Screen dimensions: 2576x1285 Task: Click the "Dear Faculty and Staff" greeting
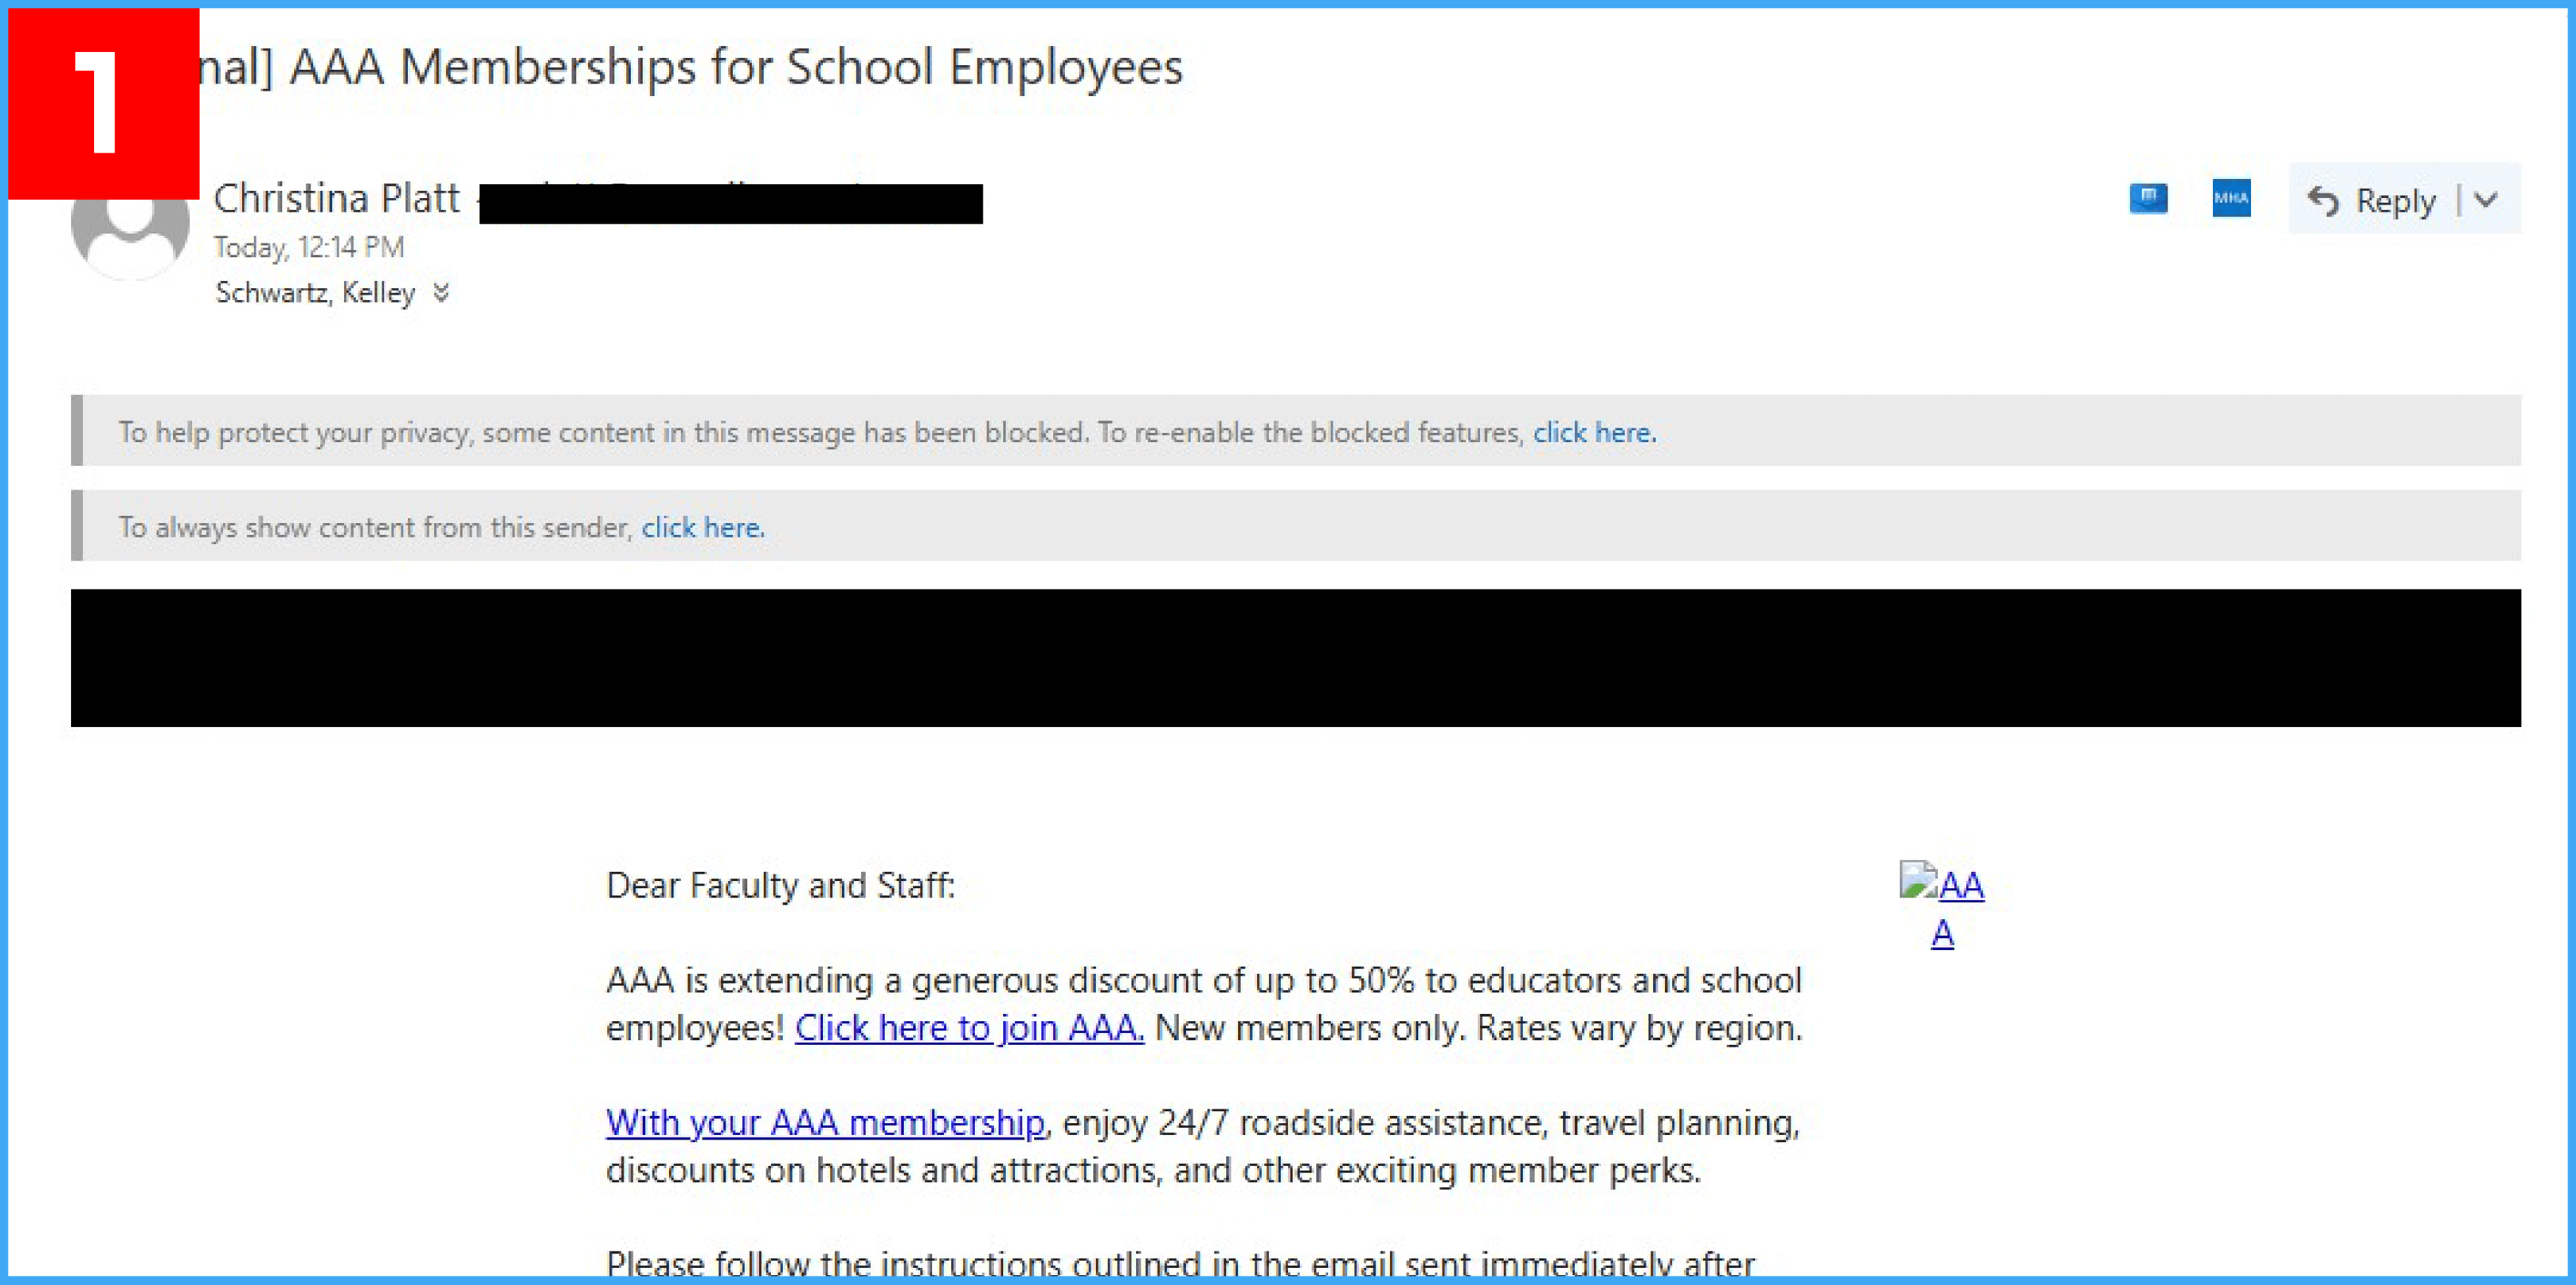780,885
